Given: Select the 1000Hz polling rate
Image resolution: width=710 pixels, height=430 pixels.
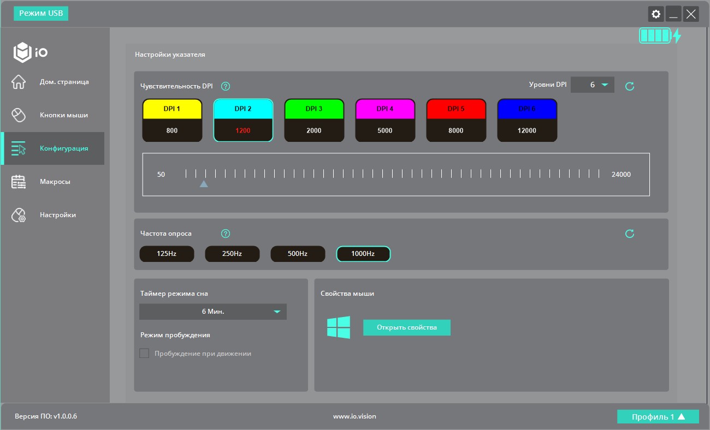Looking at the screenshot, I should [363, 254].
